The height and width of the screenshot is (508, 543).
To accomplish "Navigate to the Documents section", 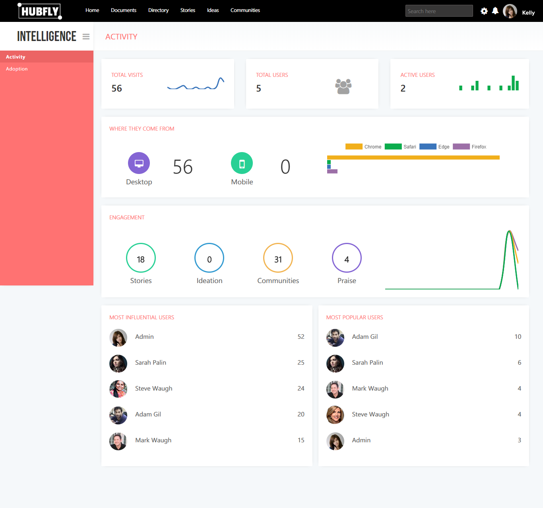I will [124, 10].
